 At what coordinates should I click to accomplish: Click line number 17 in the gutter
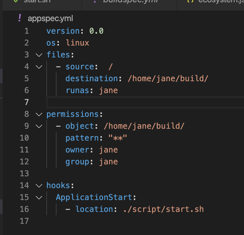coord(24,221)
